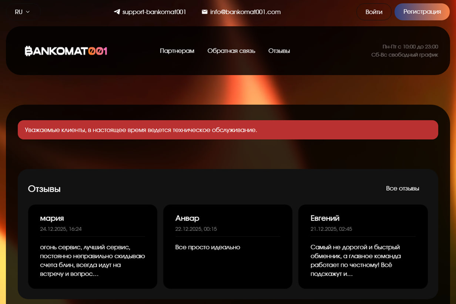Click the Все отзывы link

pyautogui.click(x=402, y=188)
